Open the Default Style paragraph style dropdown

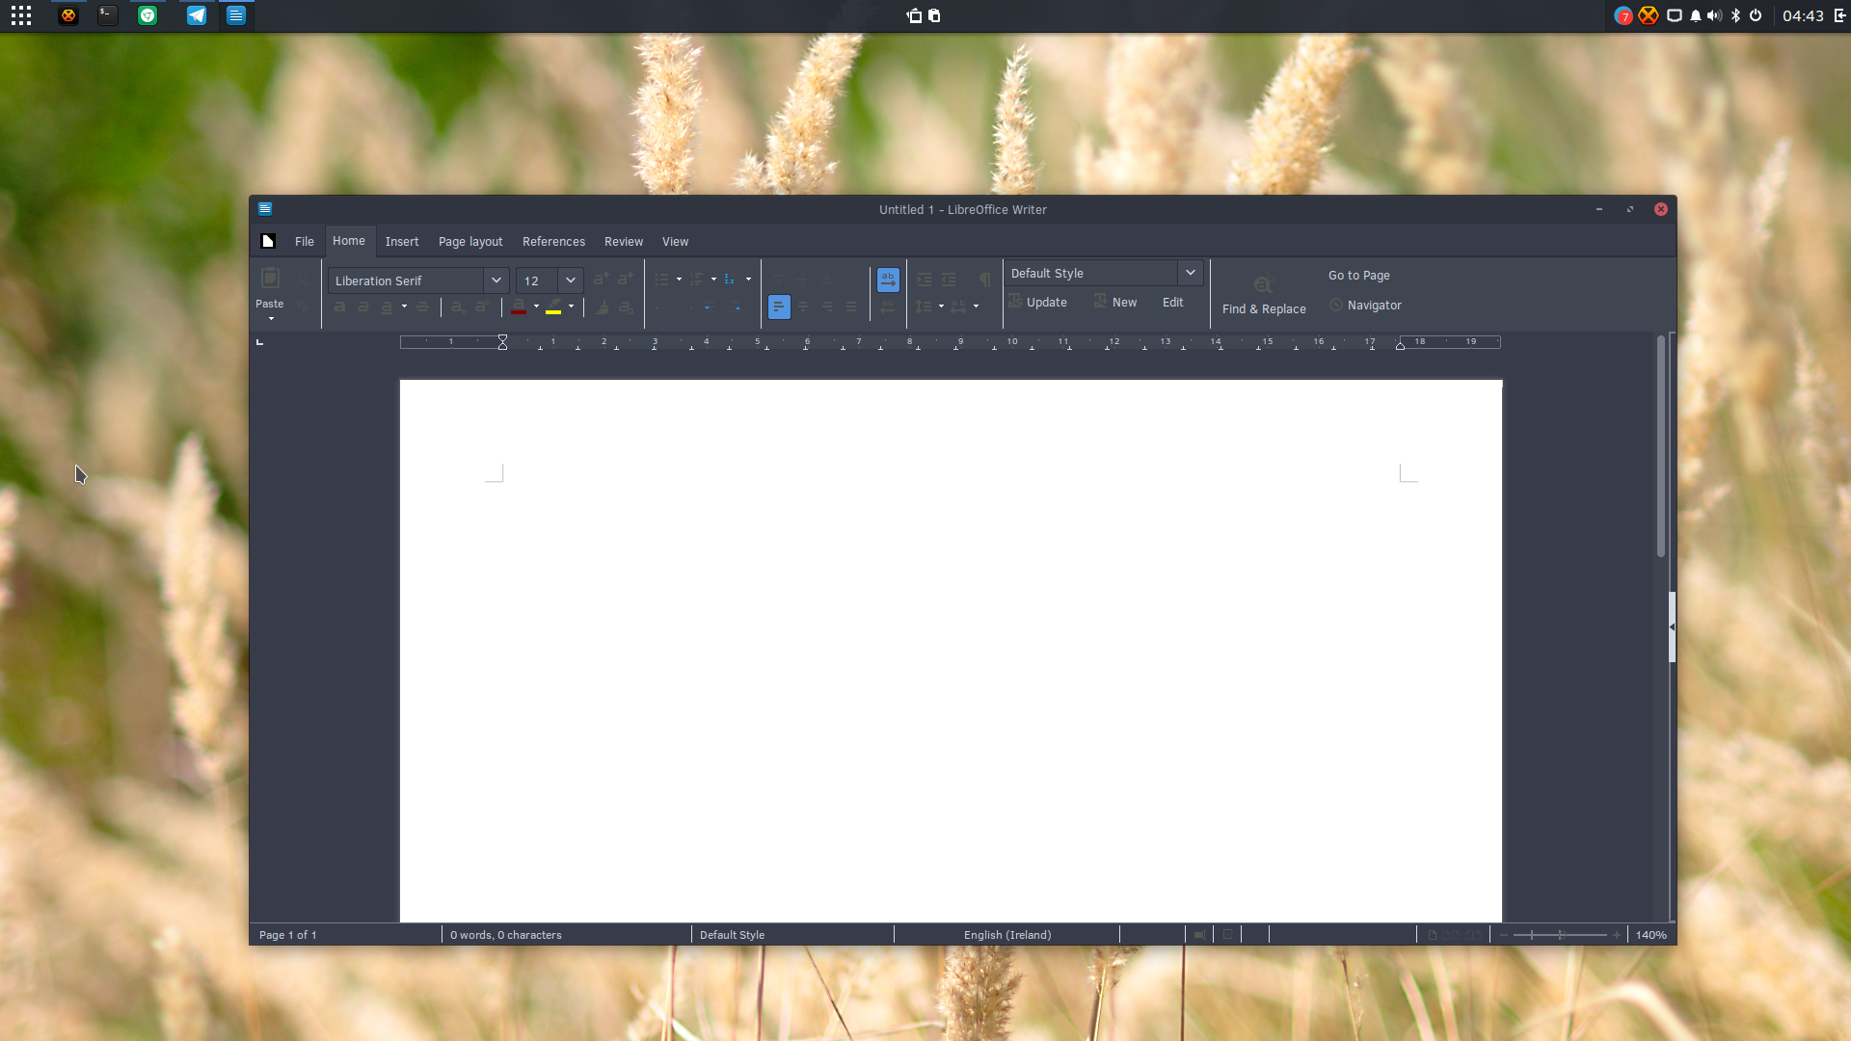[1191, 273]
